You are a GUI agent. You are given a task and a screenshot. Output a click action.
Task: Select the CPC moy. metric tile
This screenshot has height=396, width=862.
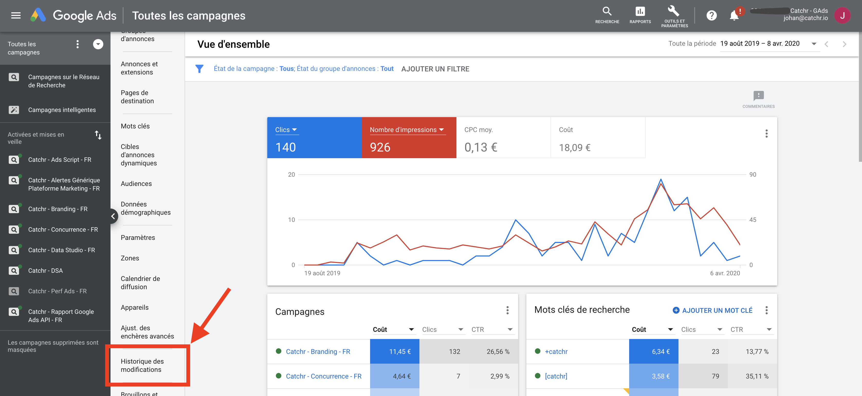pyautogui.click(x=503, y=137)
